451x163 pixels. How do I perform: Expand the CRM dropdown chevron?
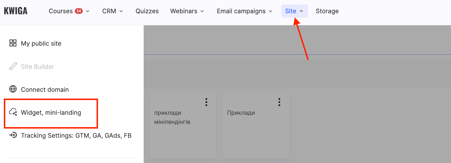(121, 11)
